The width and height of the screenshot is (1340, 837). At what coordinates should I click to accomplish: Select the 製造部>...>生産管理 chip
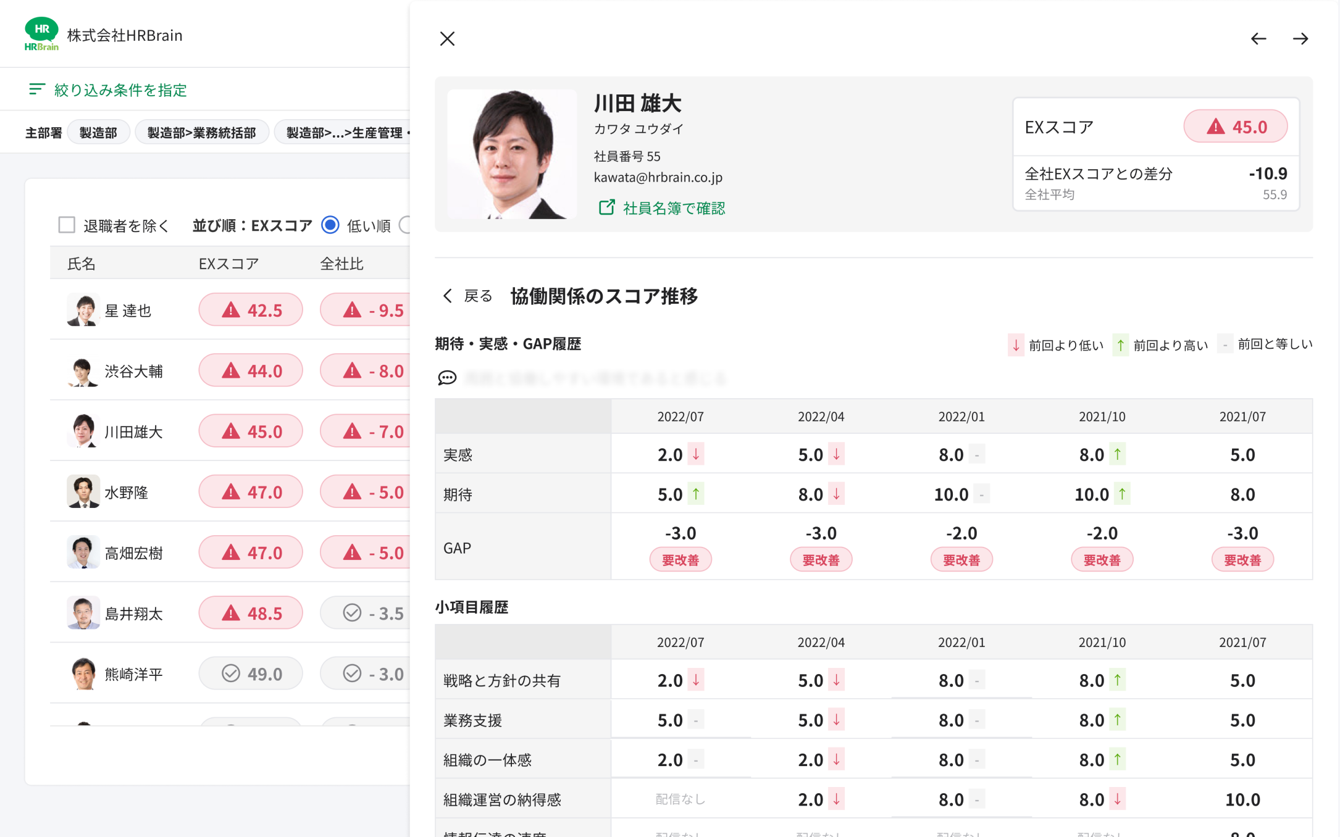[x=343, y=133]
